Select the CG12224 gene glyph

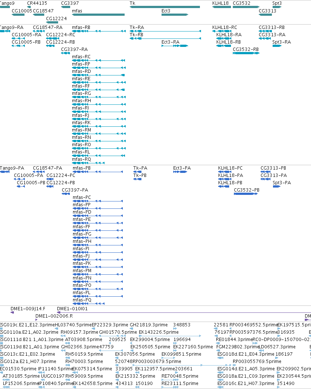point(52,22)
